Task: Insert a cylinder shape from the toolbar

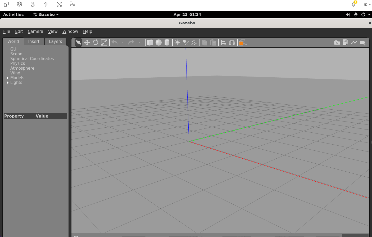Action: (x=167, y=42)
